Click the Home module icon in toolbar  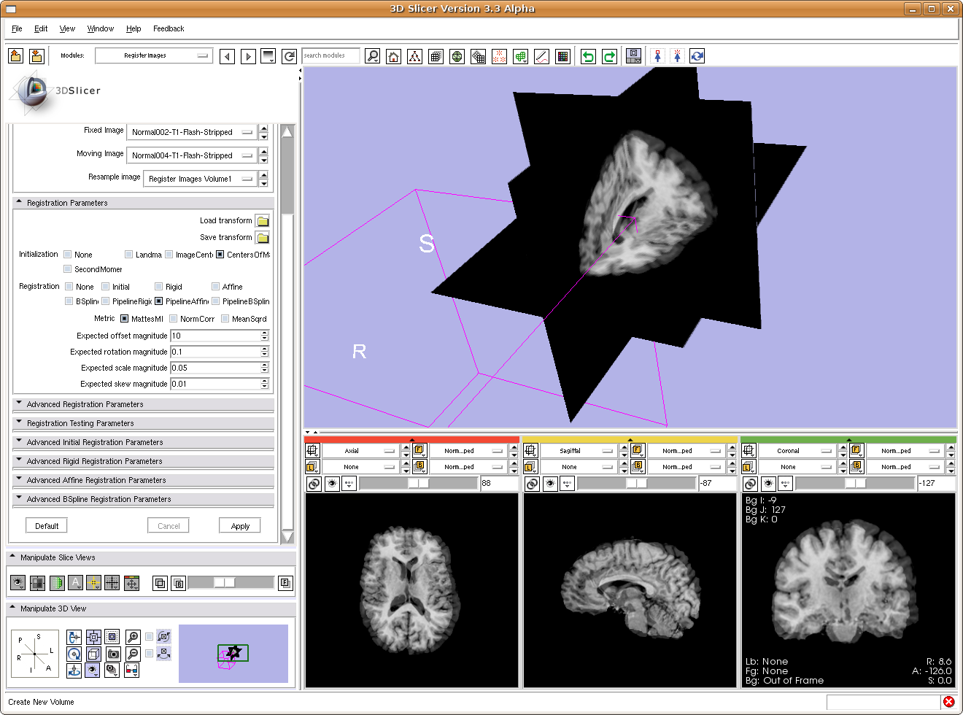pos(394,56)
